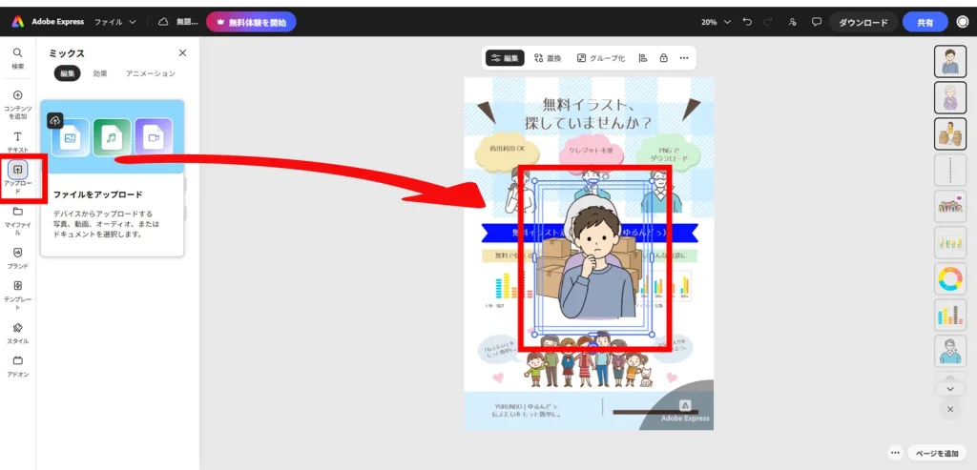Open the comments speech bubble icon
The image size is (977, 470).
817,22
